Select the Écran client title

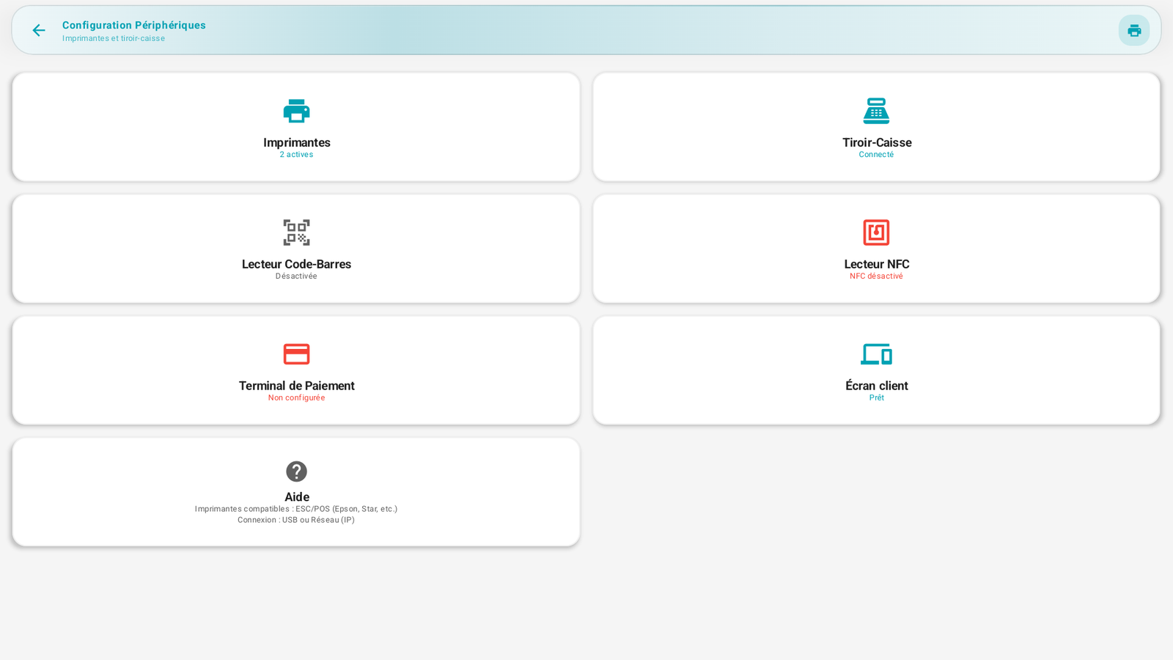tap(877, 386)
